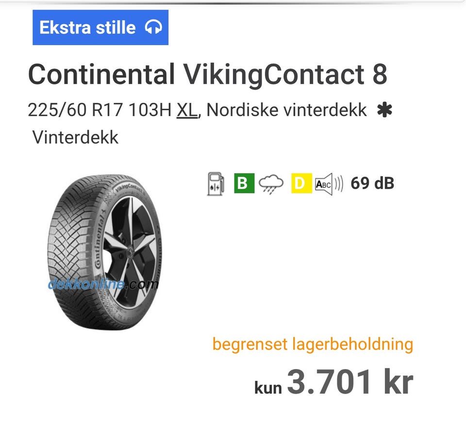Click the 3.701 kr price
Screen dimensions: 466x422
[349, 382]
